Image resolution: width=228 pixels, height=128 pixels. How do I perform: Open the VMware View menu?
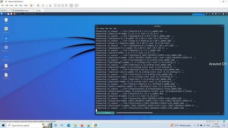11,5
